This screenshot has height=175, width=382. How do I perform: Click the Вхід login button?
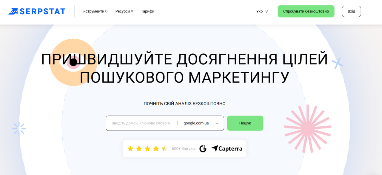coord(351,11)
